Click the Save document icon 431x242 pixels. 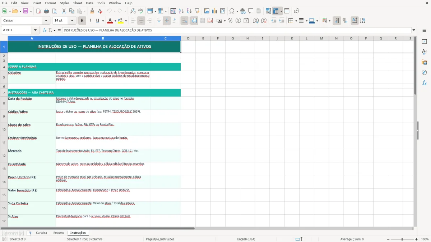click(26, 11)
